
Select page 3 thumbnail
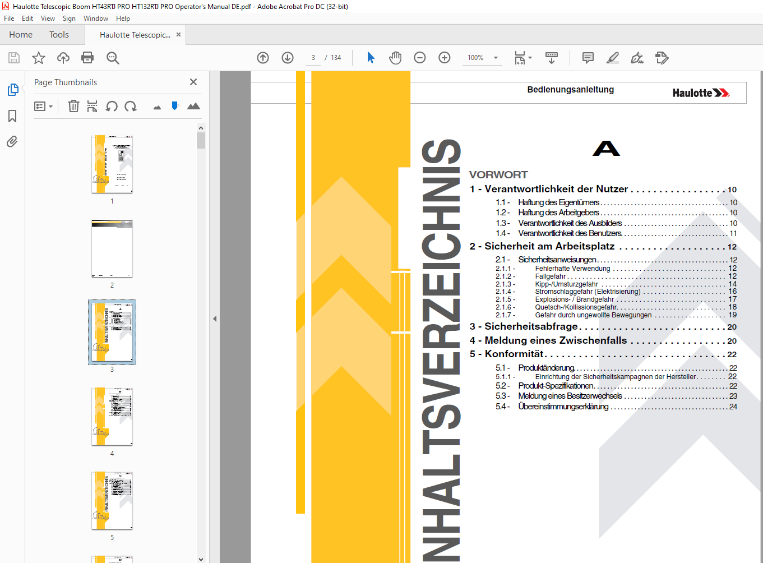point(112,333)
